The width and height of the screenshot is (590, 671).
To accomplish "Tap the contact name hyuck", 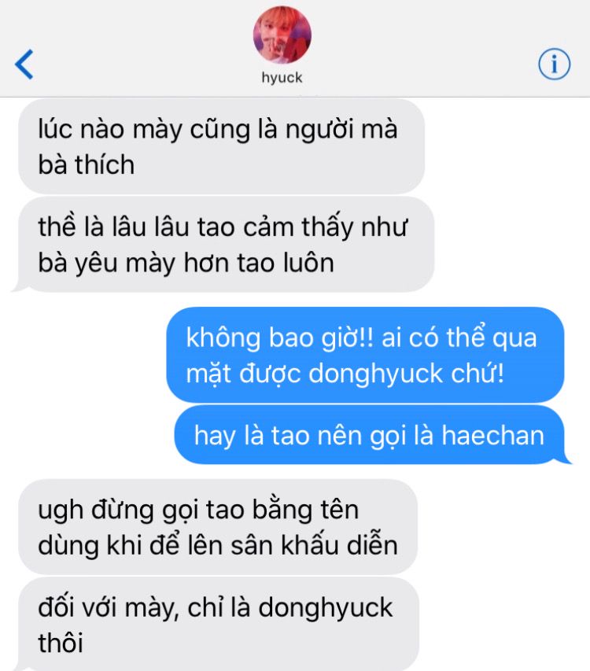I will pyautogui.click(x=282, y=78).
